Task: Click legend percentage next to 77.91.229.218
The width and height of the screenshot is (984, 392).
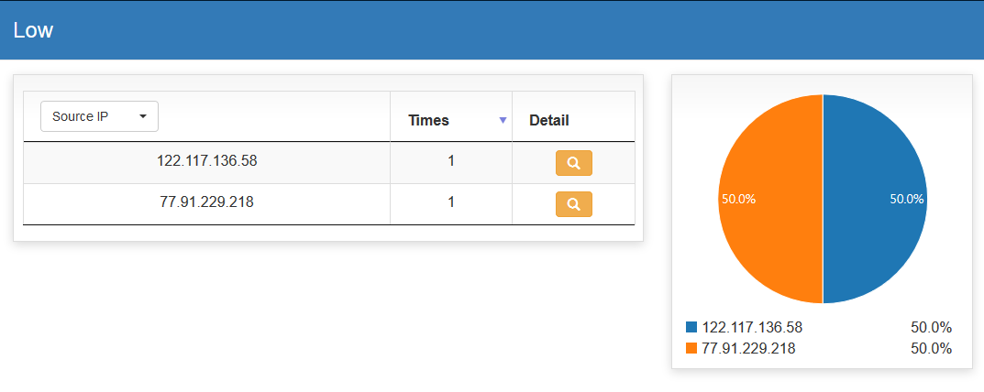Action: (931, 348)
